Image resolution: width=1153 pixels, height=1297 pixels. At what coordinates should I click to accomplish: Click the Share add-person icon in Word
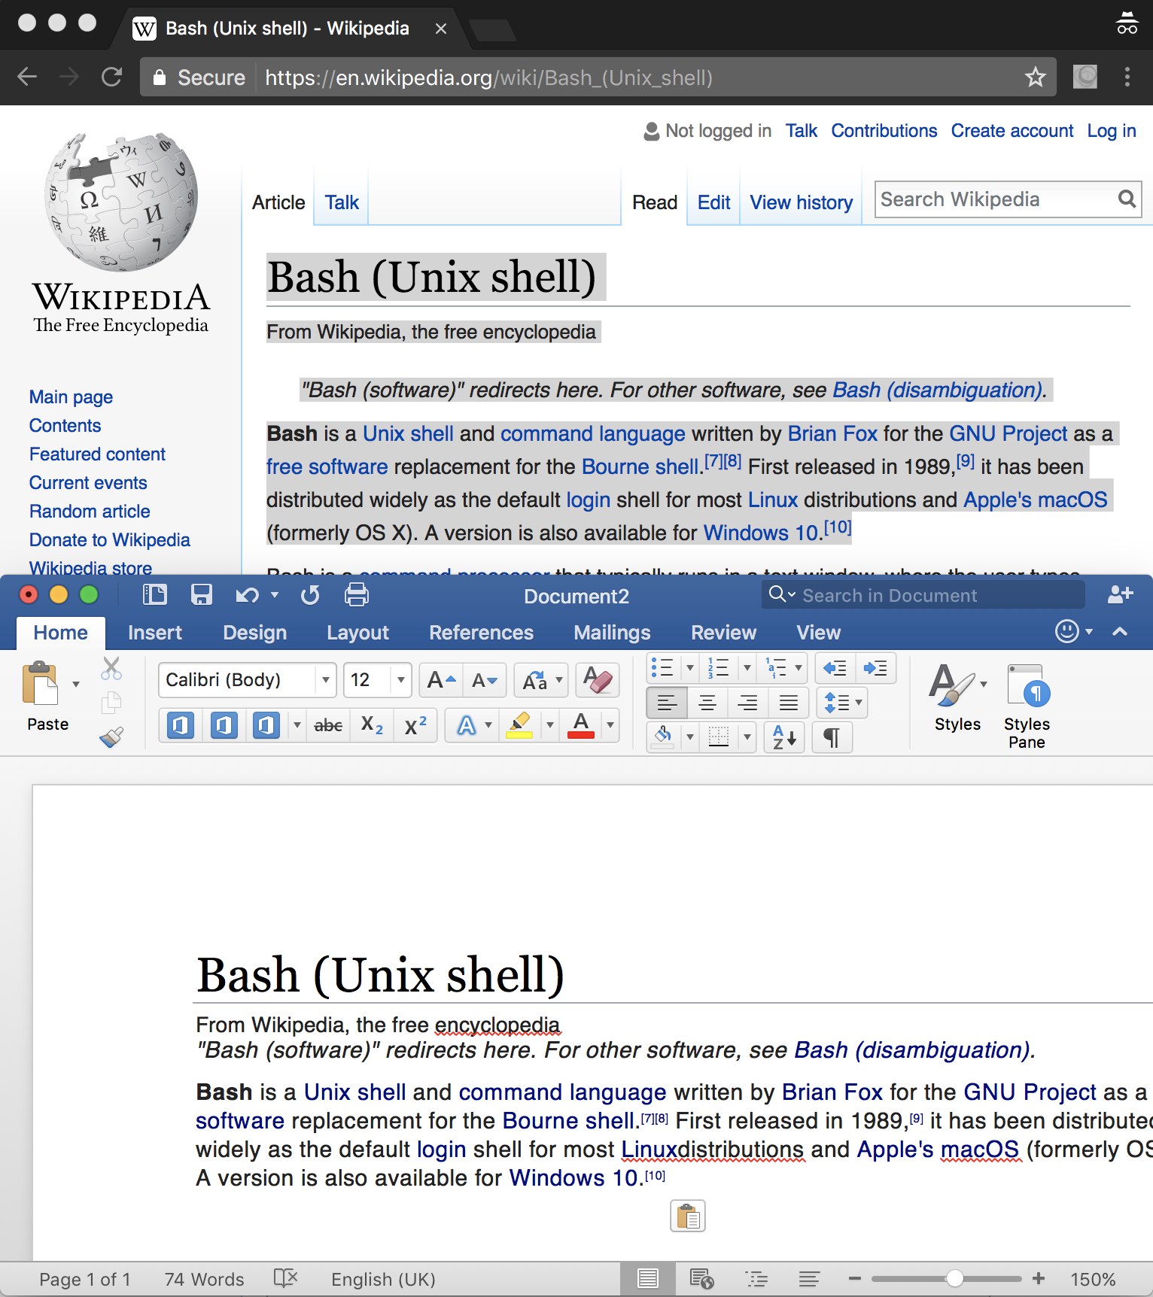1120,595
